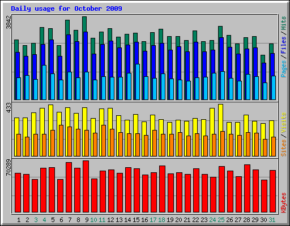
Task: Click the yellow Visits bar for day 25
Action: click(221, 130)
